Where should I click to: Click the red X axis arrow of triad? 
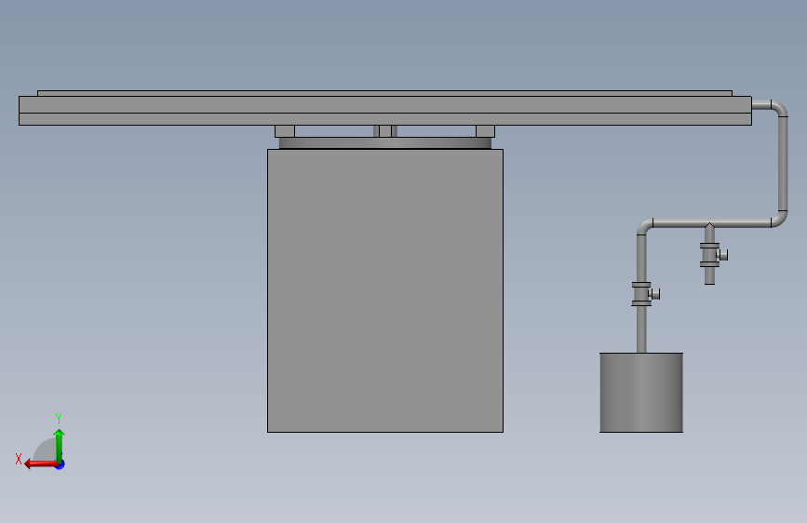41,464
